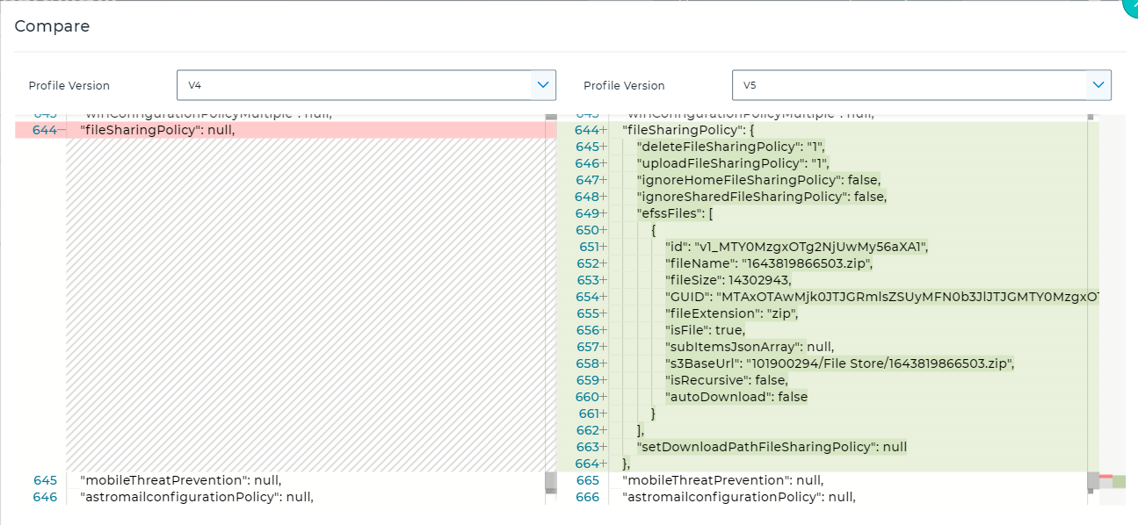
Task: Click the blue chevron on the right version selector
Action: (1098, 85)
